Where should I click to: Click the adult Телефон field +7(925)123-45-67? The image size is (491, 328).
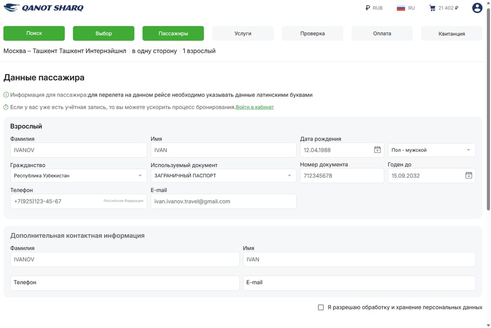click(x=79, y=201)
